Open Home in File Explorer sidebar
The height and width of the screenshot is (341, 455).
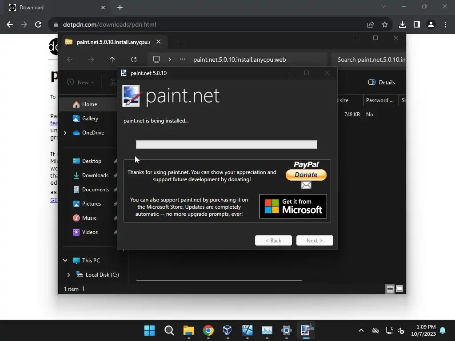pos(88,104)
